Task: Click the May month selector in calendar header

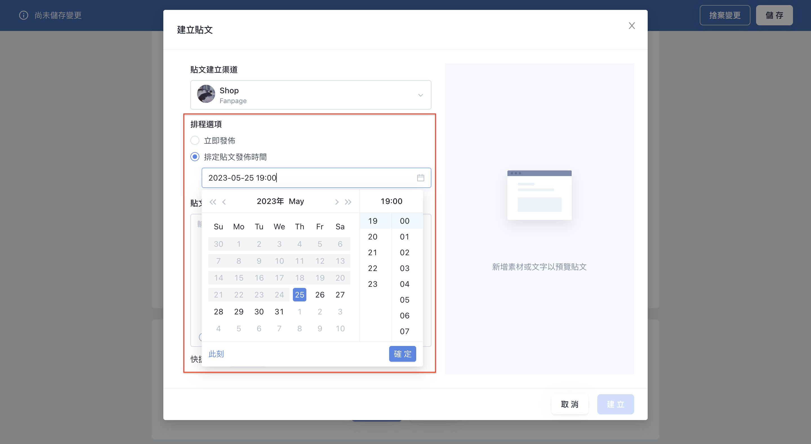Action: [296, 201]
